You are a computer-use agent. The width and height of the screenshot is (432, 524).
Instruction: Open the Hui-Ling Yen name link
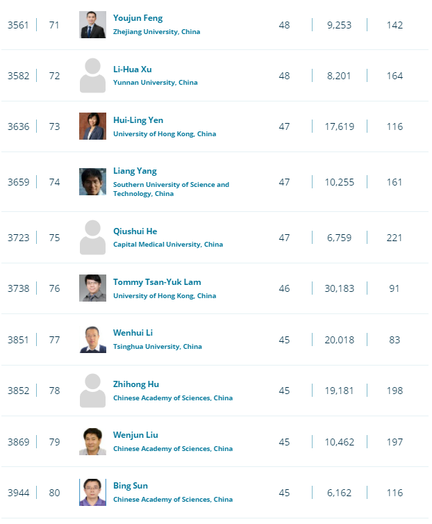pyautogui.click(x=138, y=120)
